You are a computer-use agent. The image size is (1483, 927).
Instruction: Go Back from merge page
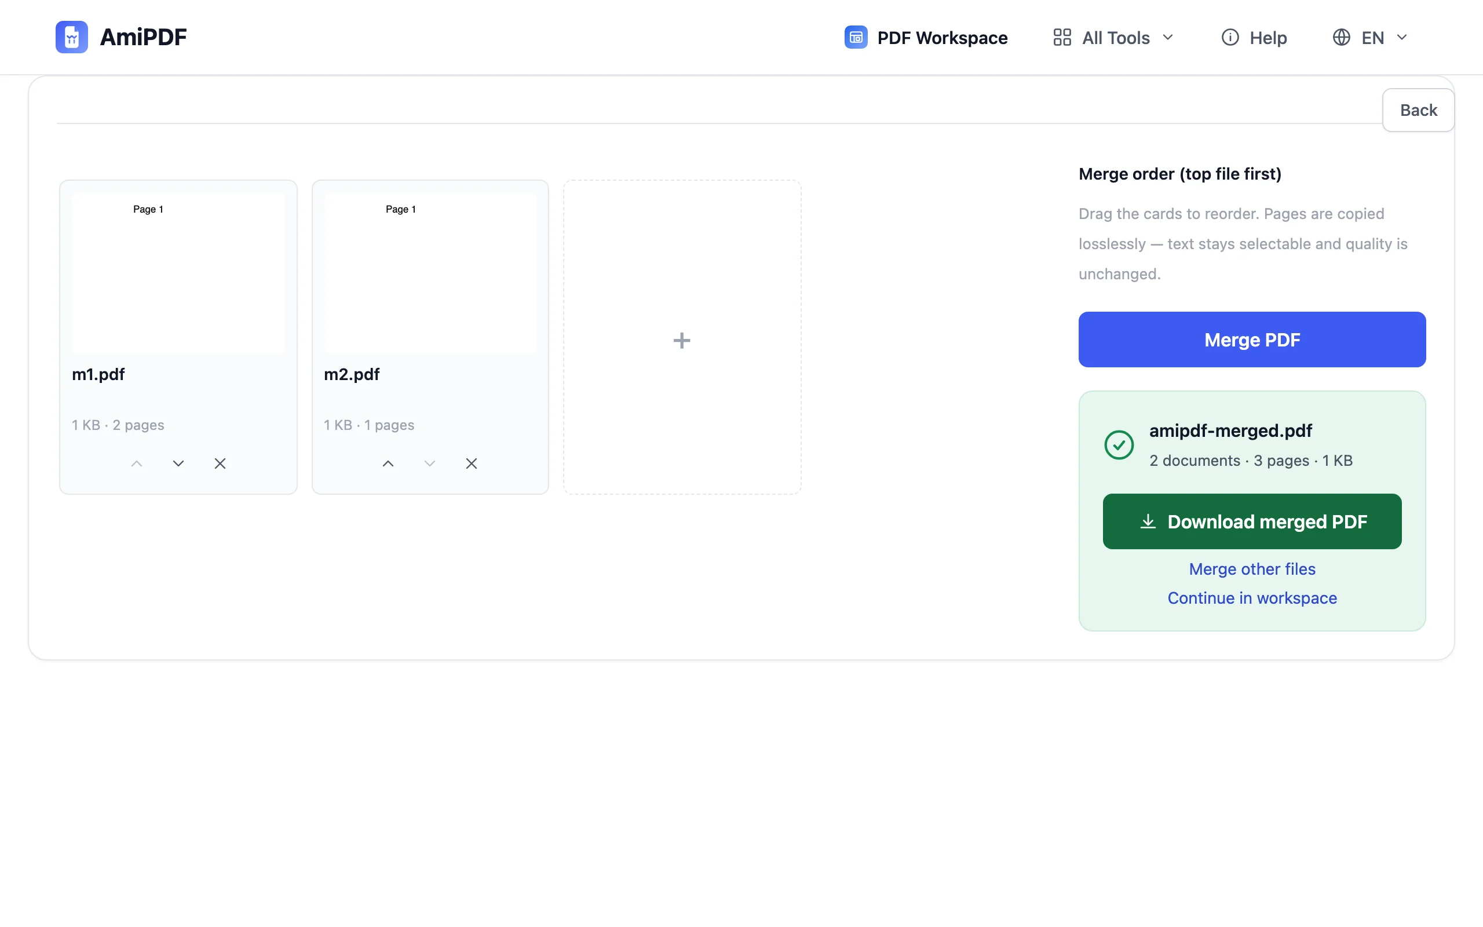coord(1418,110)
